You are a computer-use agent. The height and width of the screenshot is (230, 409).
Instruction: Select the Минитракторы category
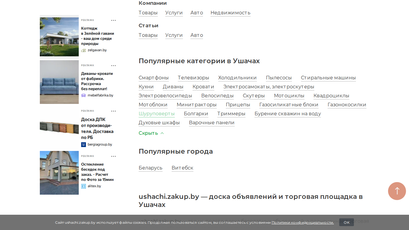pos(197,105)
